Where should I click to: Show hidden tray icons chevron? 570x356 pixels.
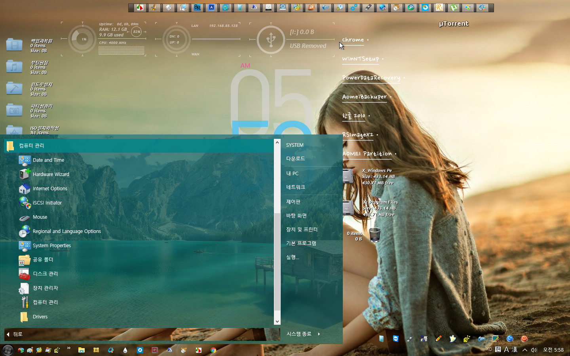click(x=525, y=350)
